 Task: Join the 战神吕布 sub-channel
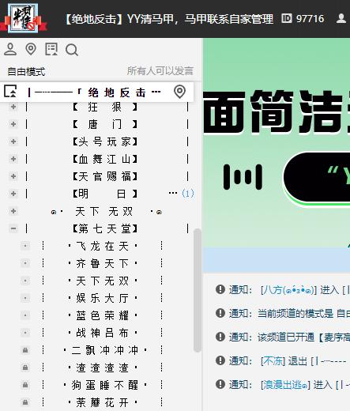[103, 333]
